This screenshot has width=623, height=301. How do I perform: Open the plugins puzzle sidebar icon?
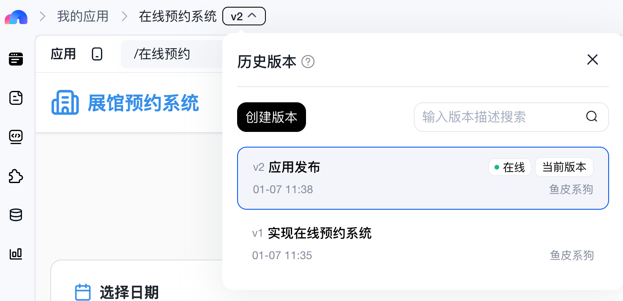16,176
